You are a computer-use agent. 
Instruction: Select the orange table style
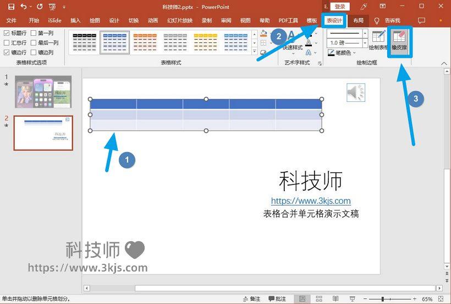point(145,42)
